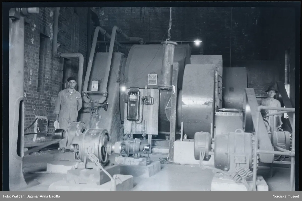
Task: Click the man in coveralls on the left
Action: click(x=68, y=103)
